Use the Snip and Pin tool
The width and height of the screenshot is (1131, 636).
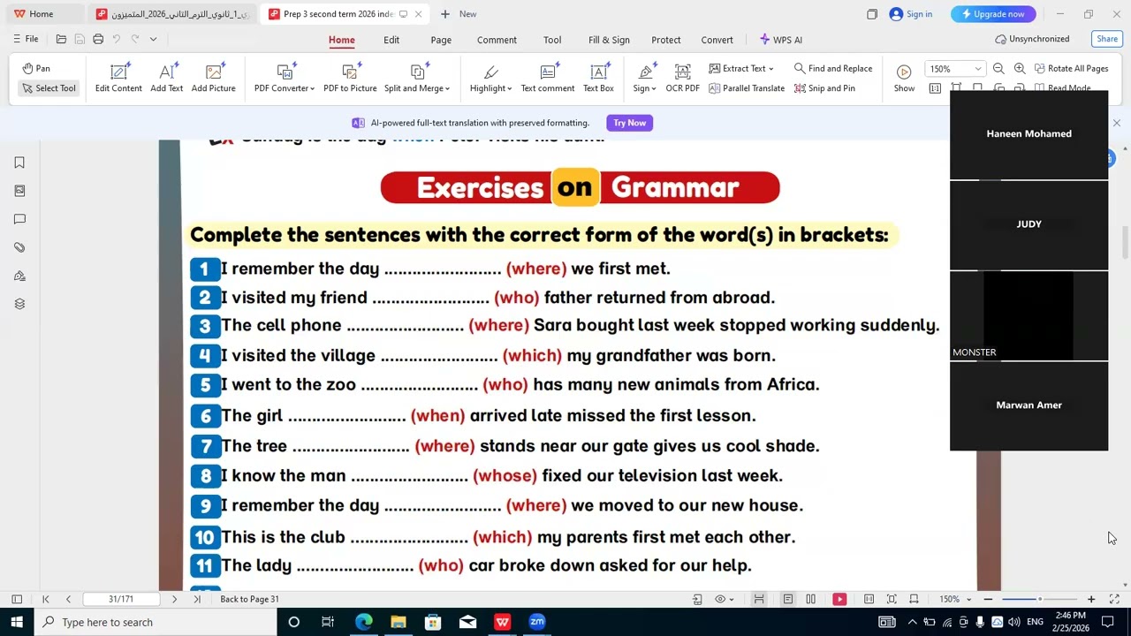824,88
